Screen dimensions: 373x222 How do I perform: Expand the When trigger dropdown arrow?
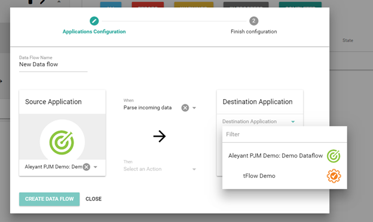pyautogui.click(x=194, y=108)
